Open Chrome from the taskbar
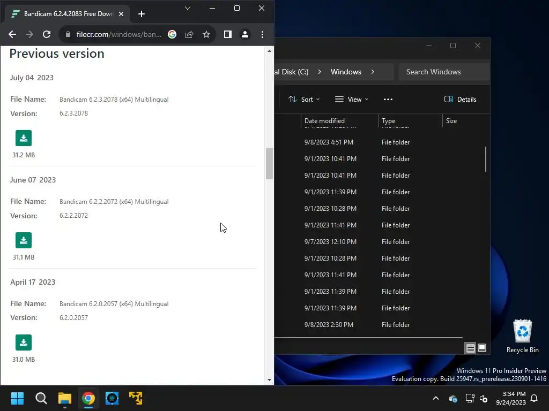This screenshot has width=549, height=411. 88,398
